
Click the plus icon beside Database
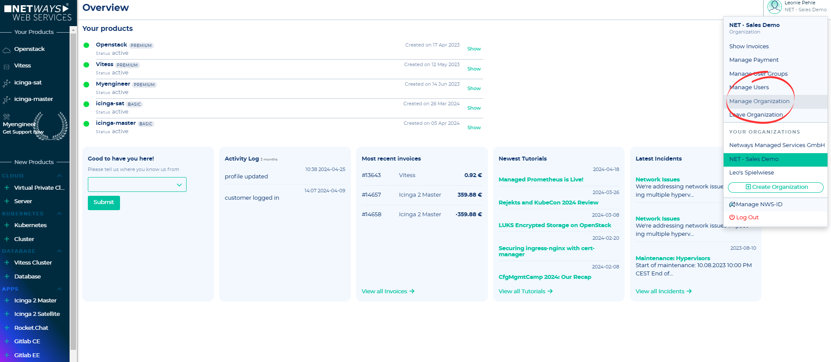7,276
